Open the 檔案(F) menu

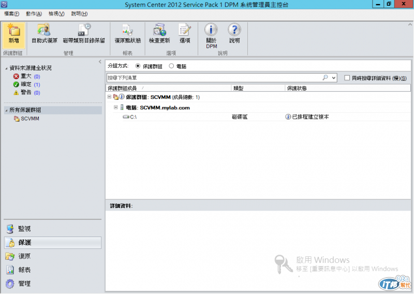coord(11,14)
